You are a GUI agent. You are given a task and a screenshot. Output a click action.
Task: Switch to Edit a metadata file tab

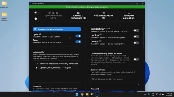[104, 16]
